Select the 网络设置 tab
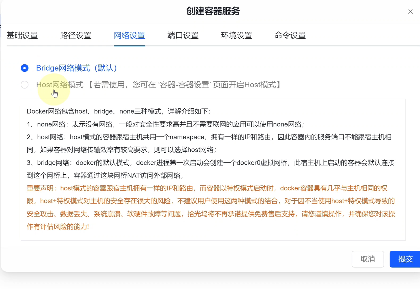Image resolution: width=420 pixels, height=289 pixels. coord(129,35)
